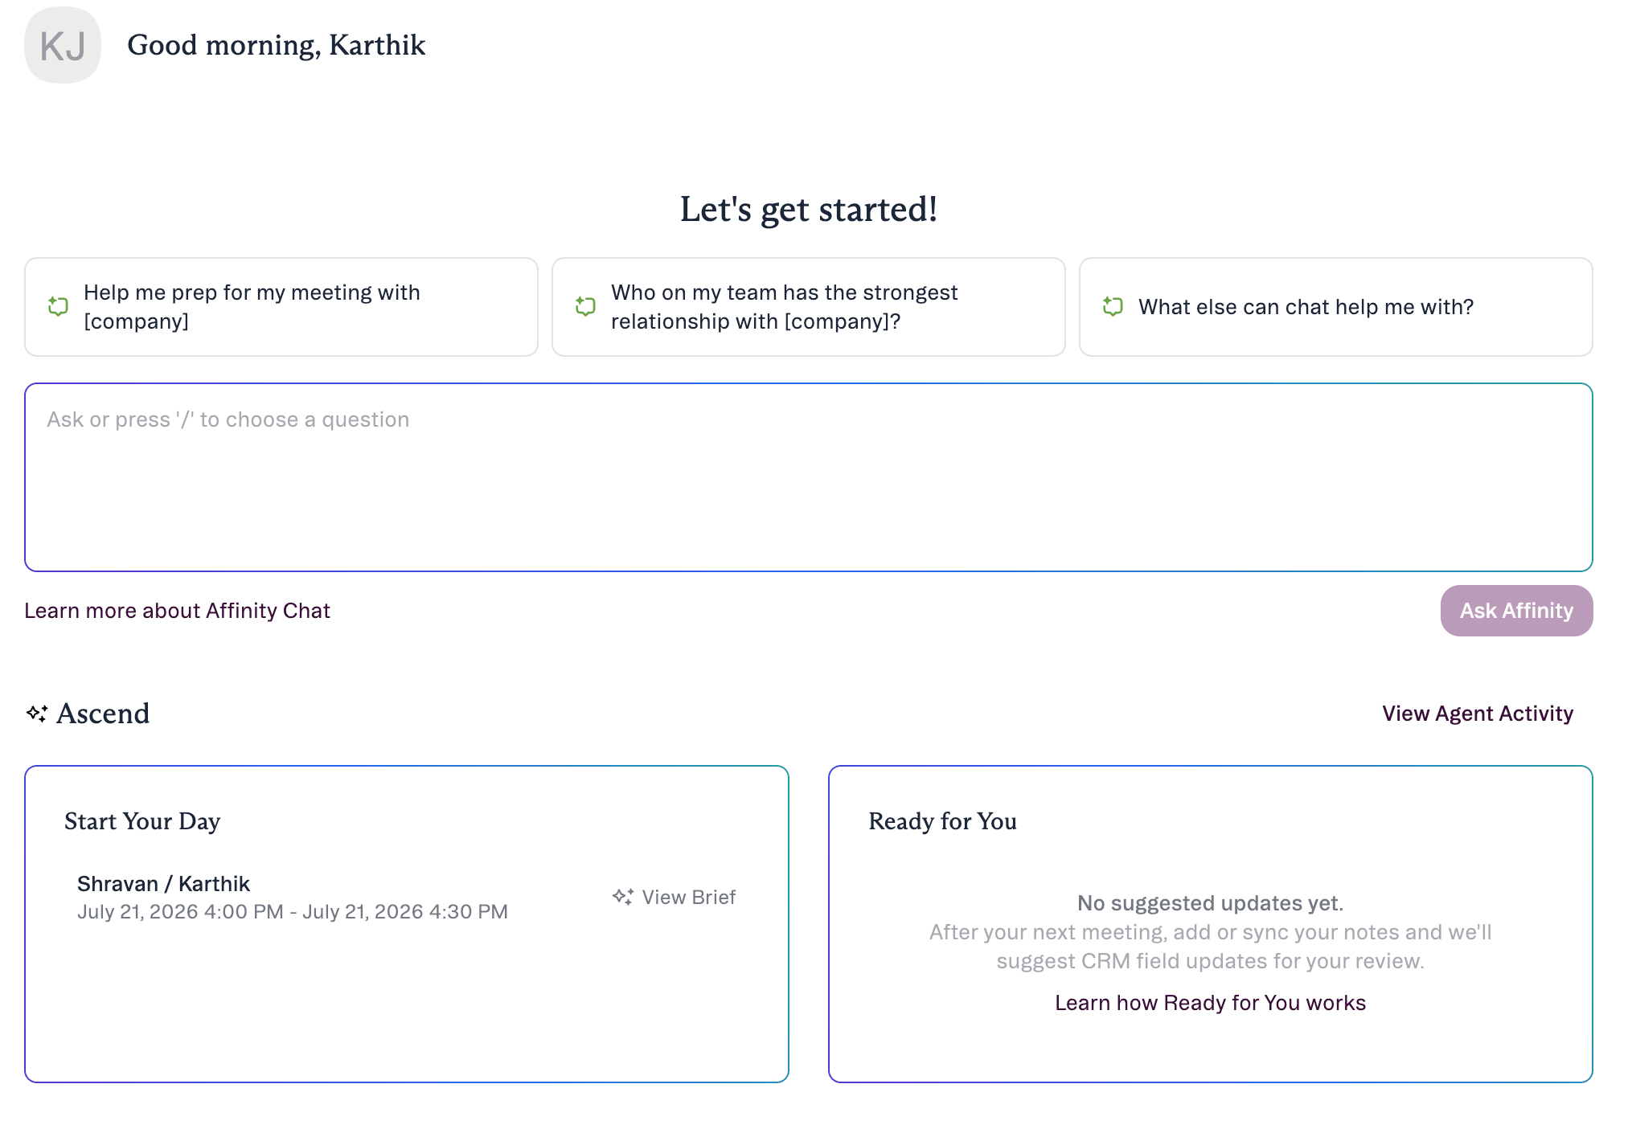Click the "Let's get started!" heading

pyautogui.click(x=809, y=210)
